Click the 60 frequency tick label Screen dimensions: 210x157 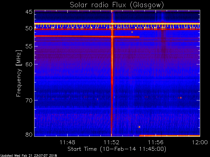coord(29,64)
